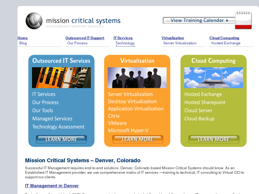Viewport: 259px width, 194px height.
Task: Open Hosted Sharepoint link
Action: pos(205,103)
